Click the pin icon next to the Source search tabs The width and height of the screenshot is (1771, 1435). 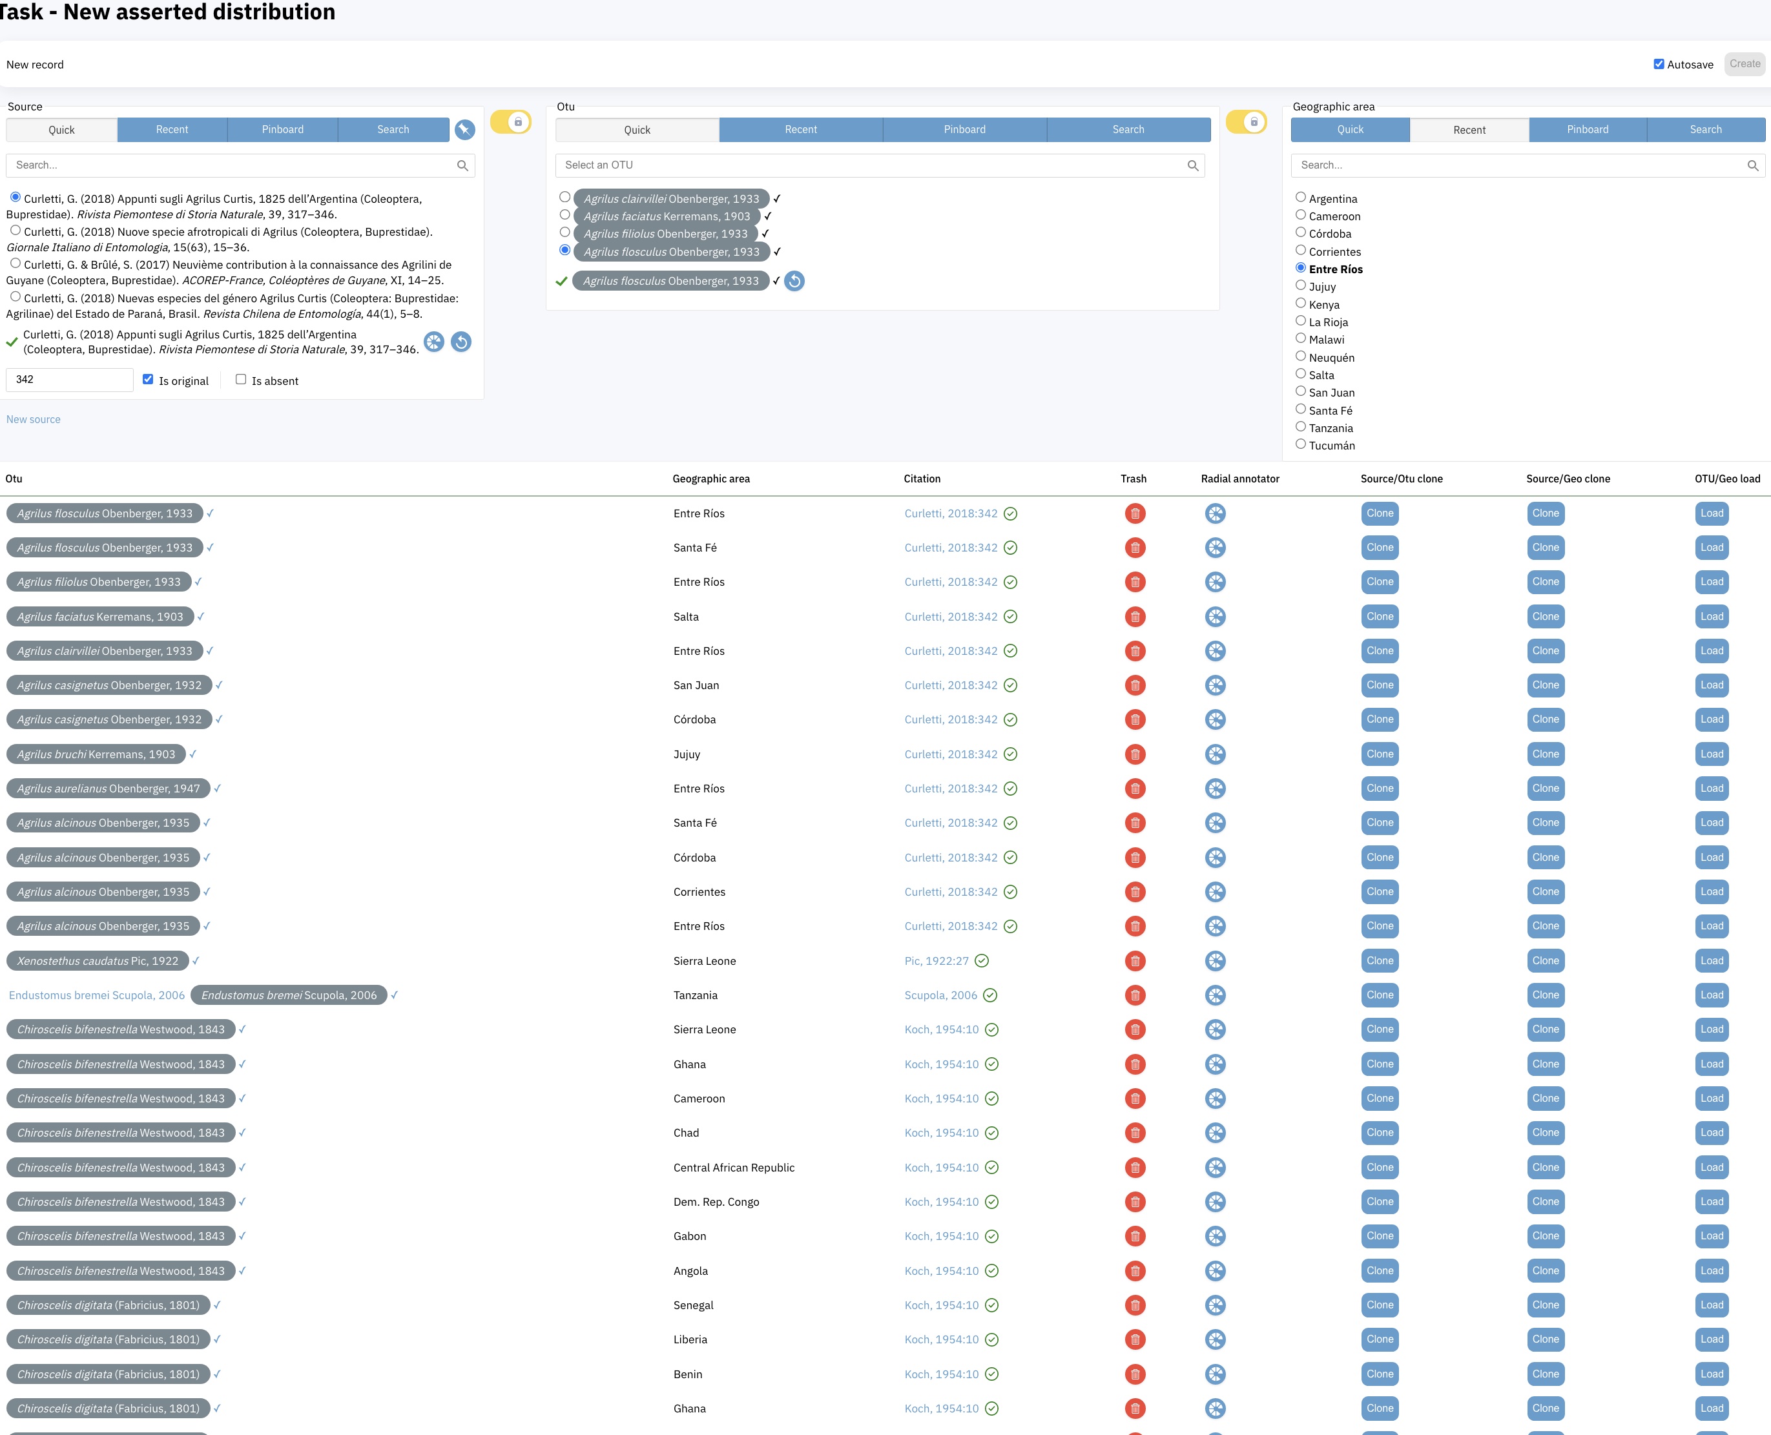pyautogui.click(x=464, y=130)
